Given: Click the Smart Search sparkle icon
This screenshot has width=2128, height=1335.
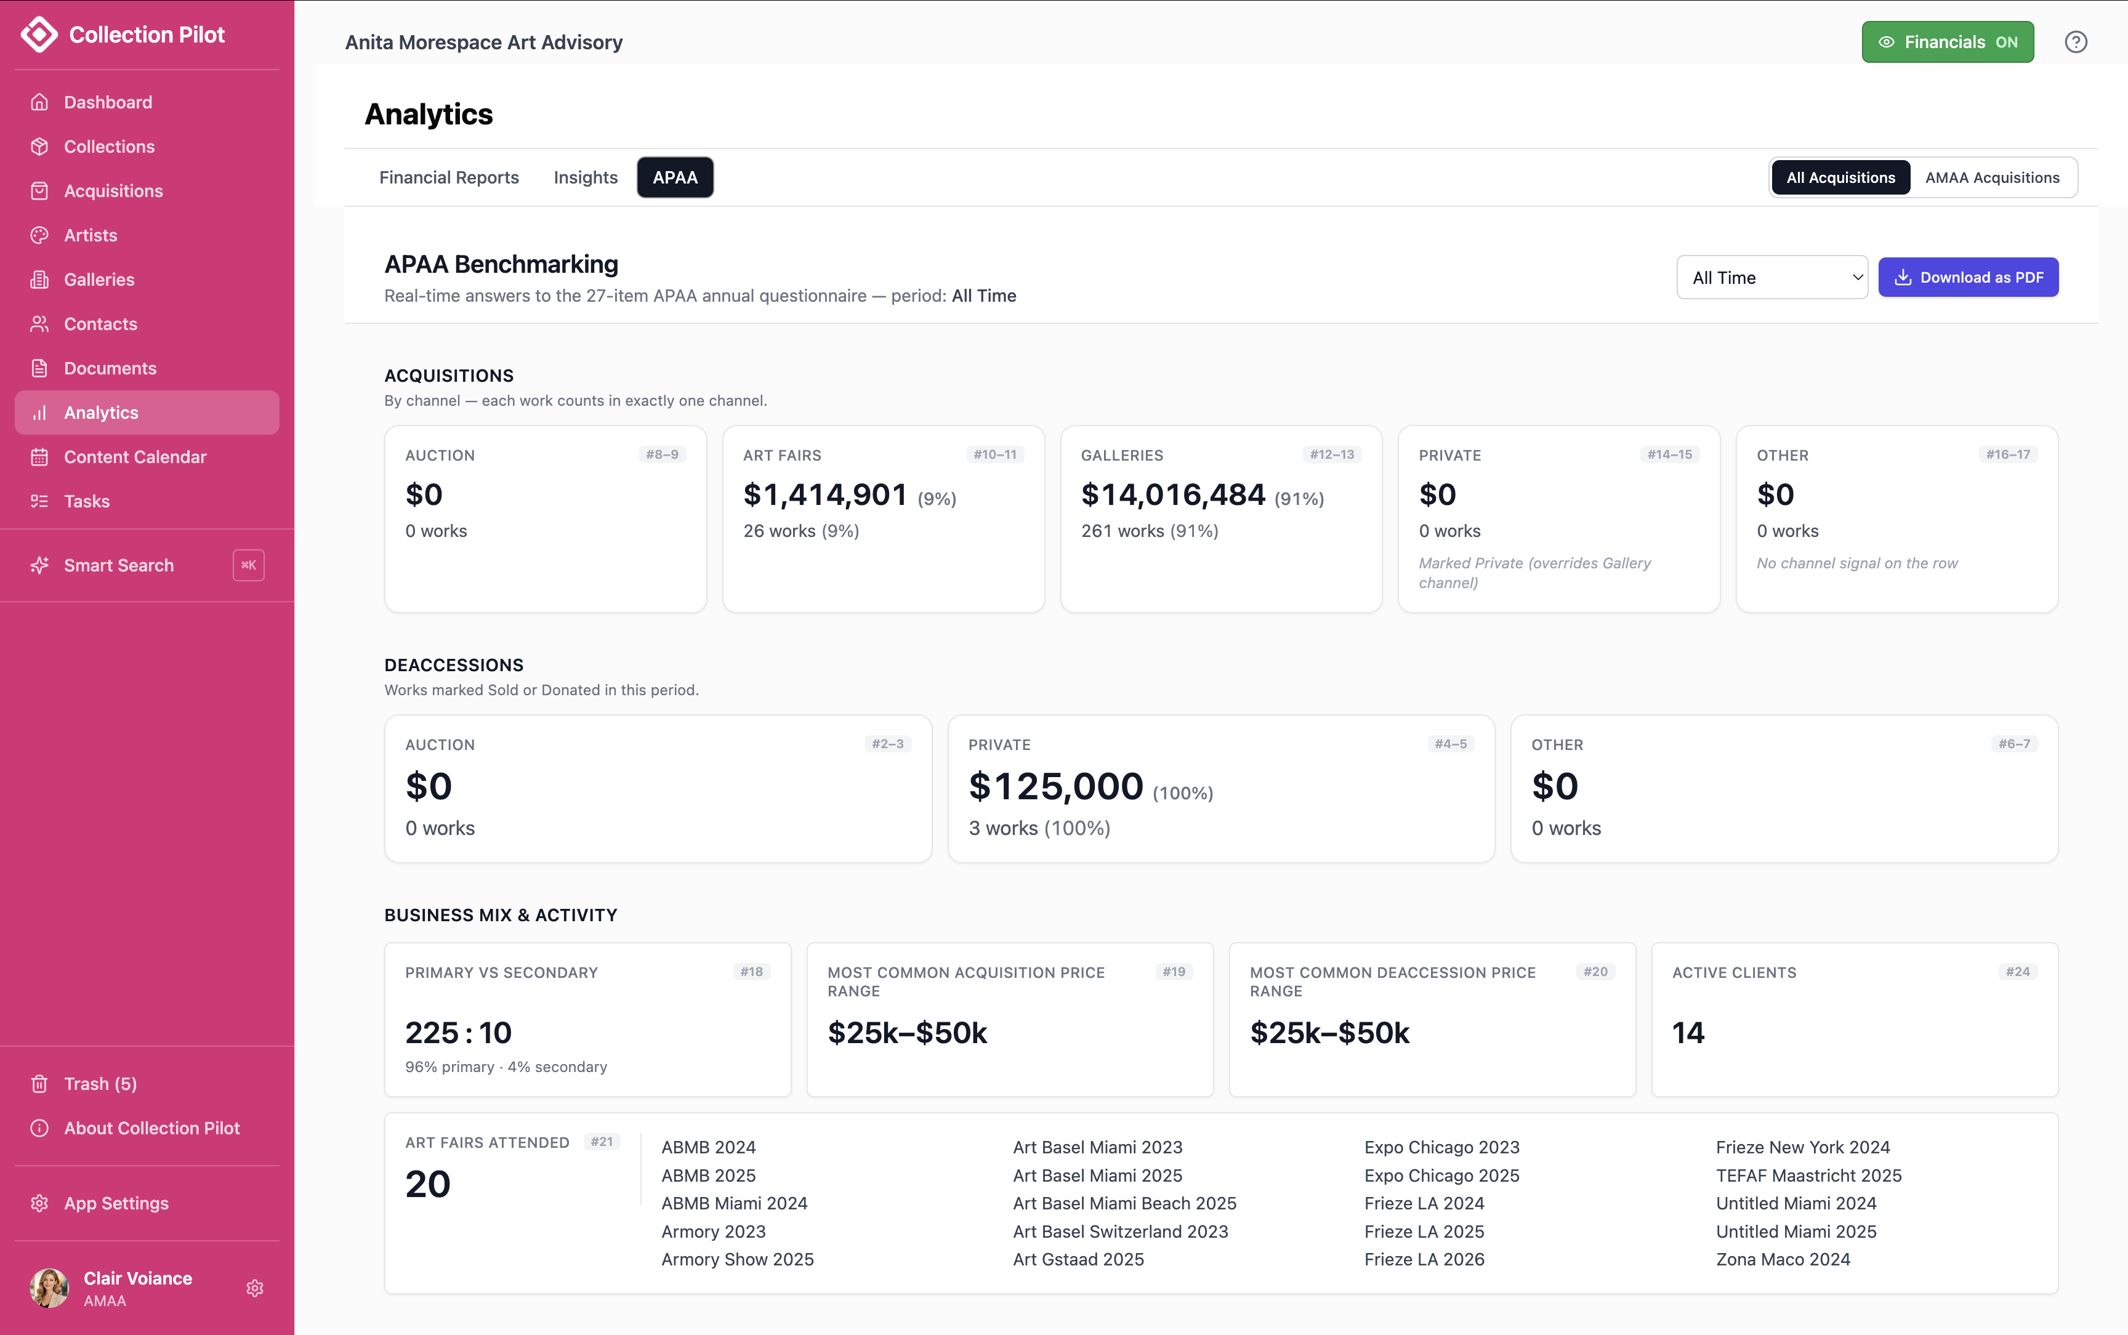Looking at the screenshot, I should (x=40, y=565).
